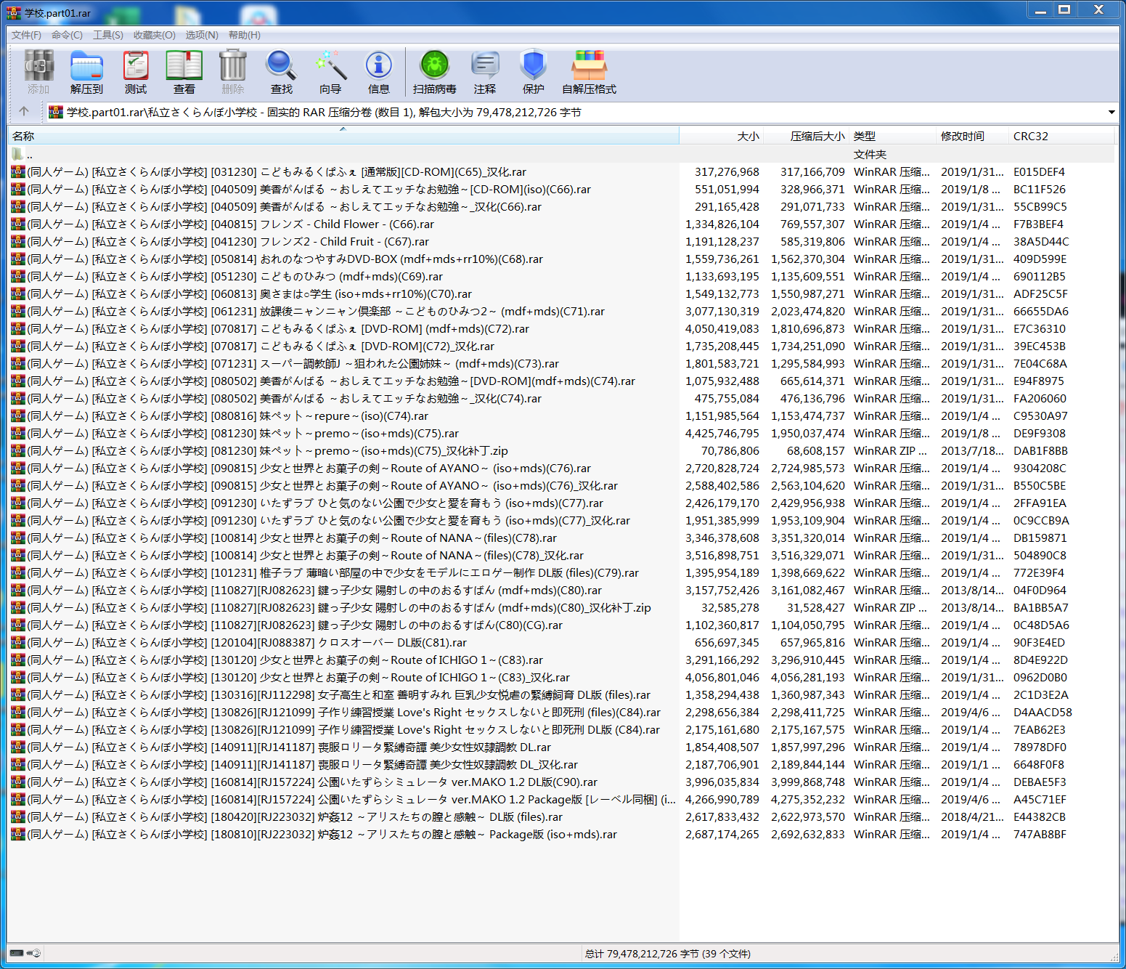Click the size value "32,585,278"

730,608
